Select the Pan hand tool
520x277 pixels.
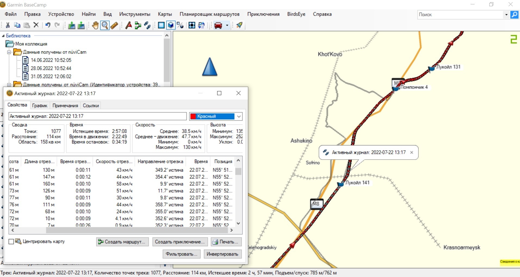pyautogui.click(x=95, y=25)
